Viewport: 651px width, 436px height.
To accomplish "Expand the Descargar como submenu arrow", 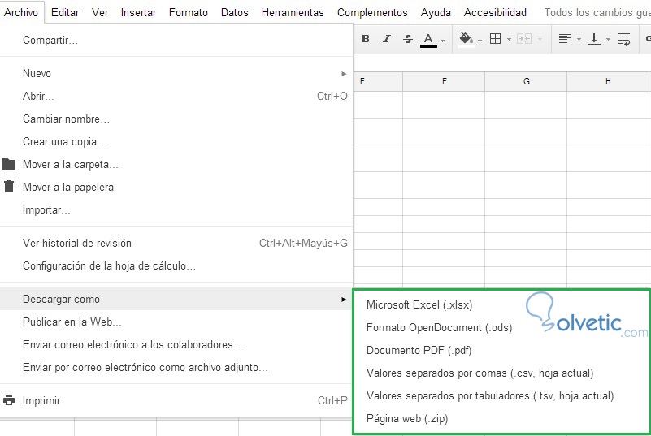I will click(344, 300).
